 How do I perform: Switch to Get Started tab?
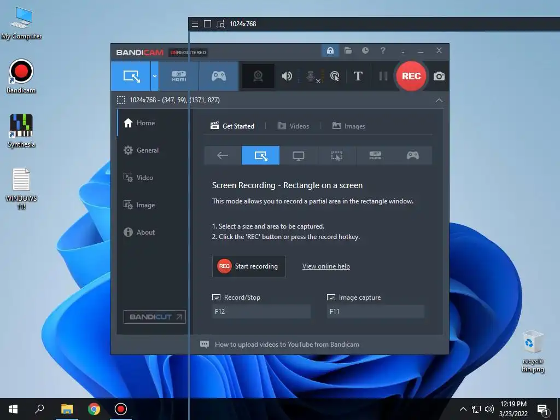232,126
